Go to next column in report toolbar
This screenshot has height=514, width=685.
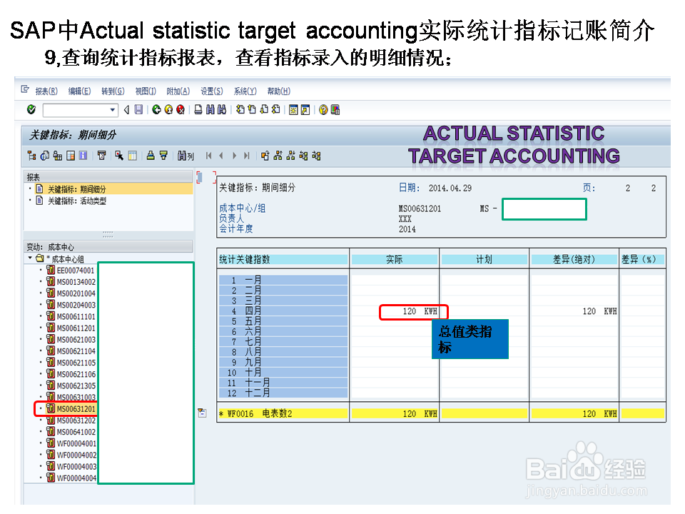[234, 156]
